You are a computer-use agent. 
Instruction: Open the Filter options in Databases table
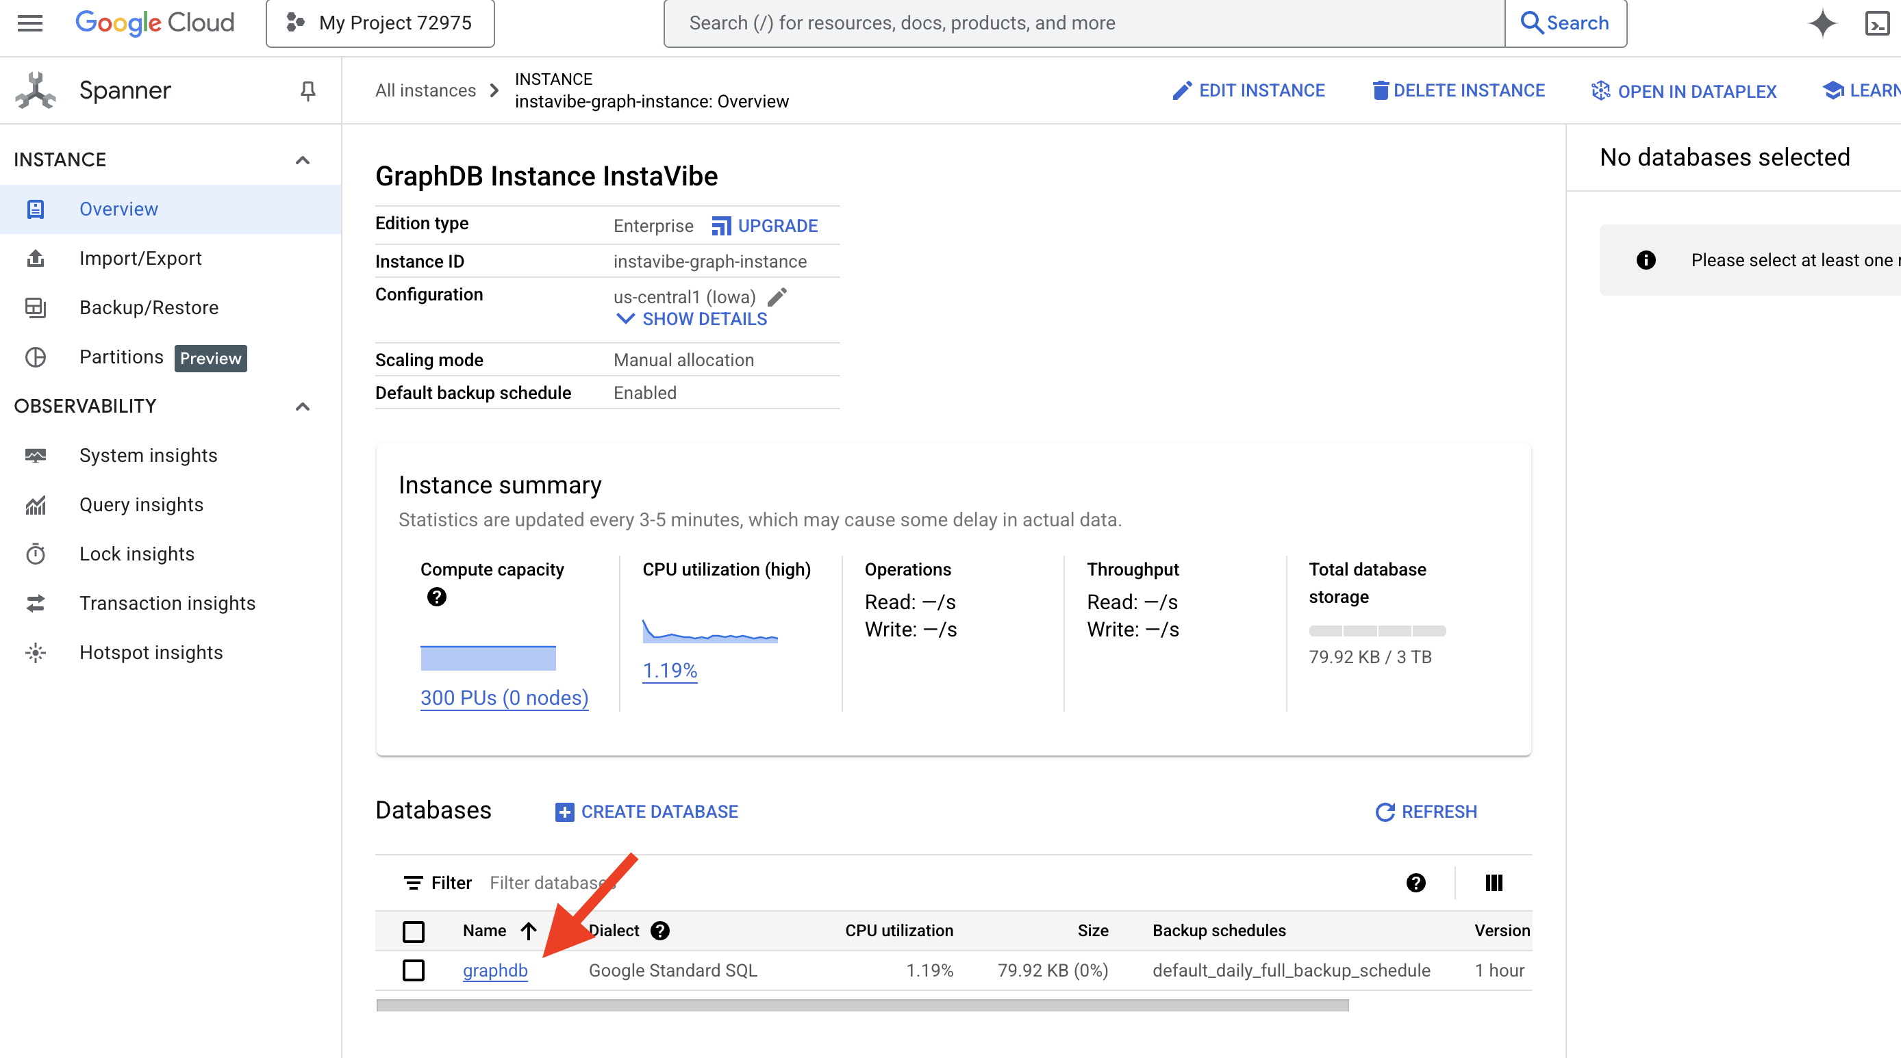tap(437, 883)
